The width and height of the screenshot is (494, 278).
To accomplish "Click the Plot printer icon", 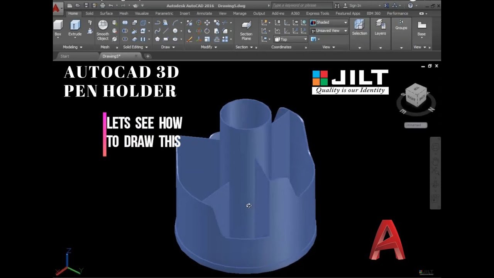I will (103, 6).
